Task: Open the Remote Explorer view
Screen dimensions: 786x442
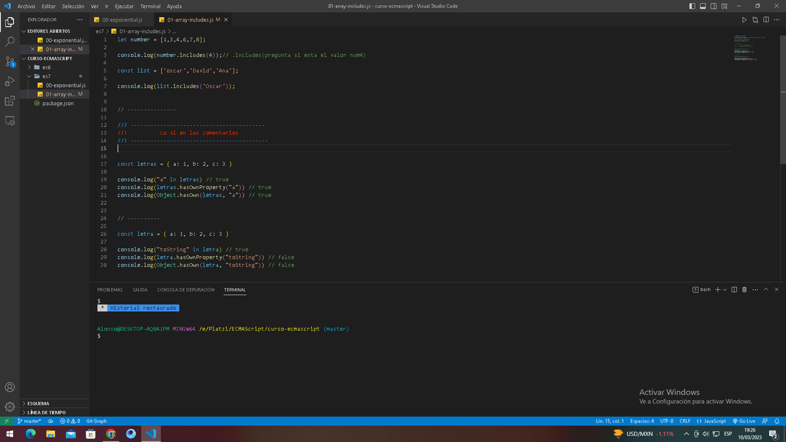Action: [10, 120]
